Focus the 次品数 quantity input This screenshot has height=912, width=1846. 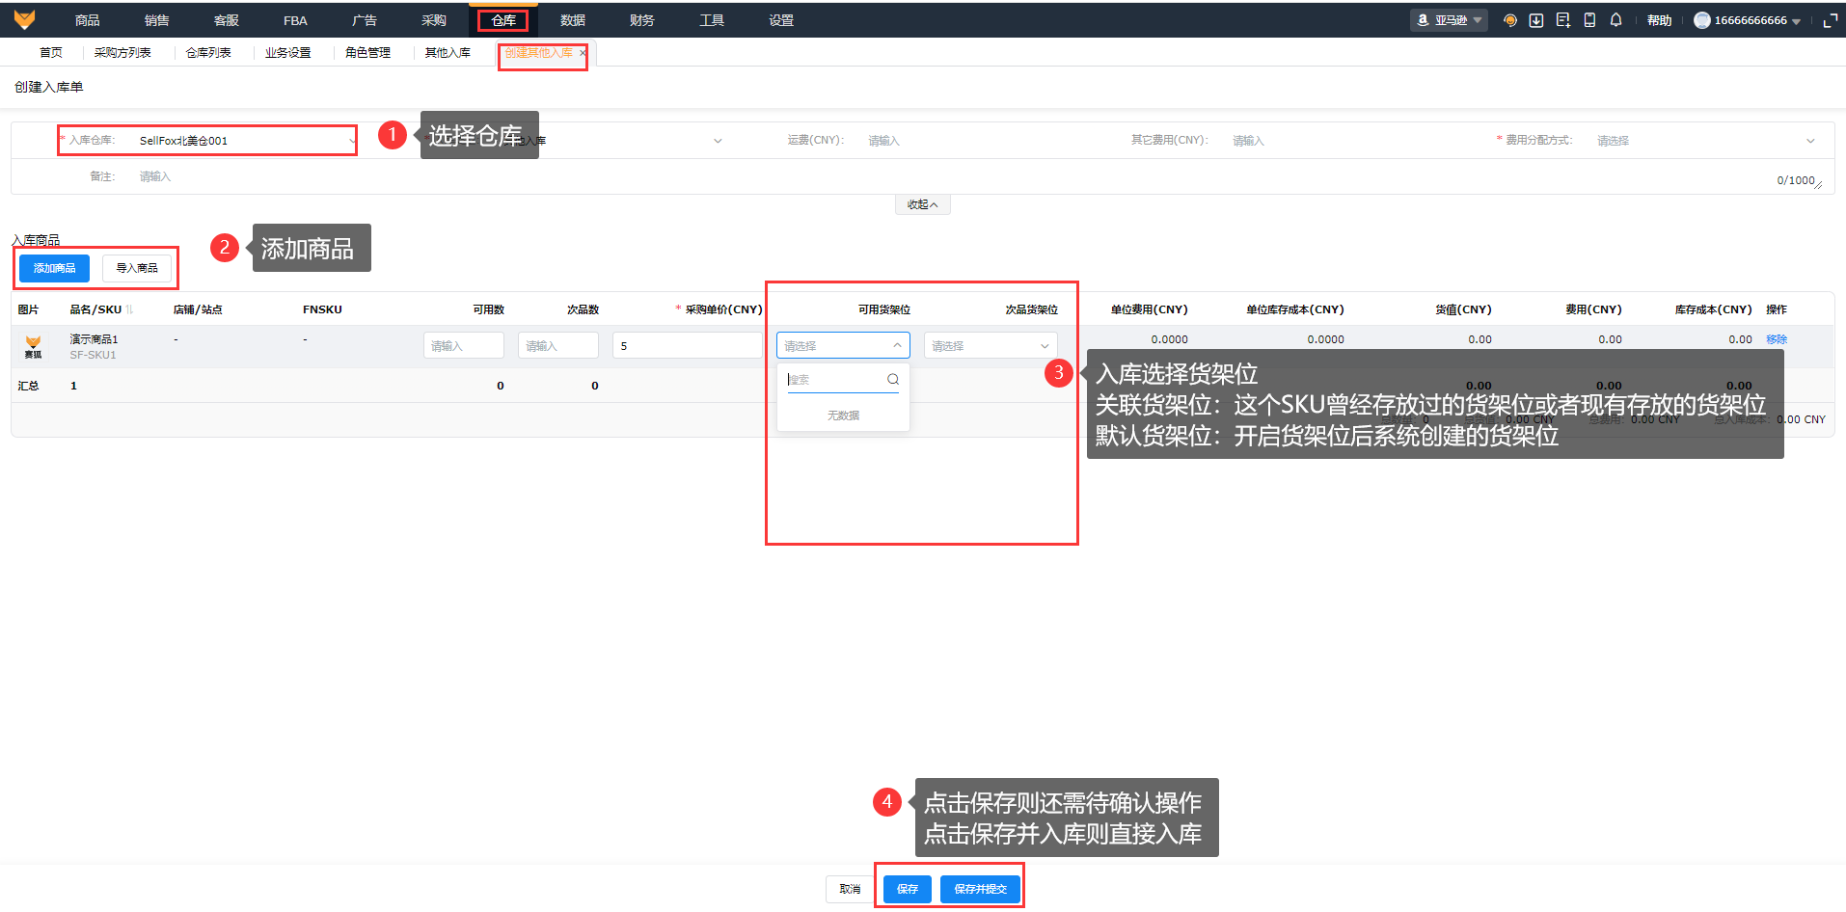(558, 345)
